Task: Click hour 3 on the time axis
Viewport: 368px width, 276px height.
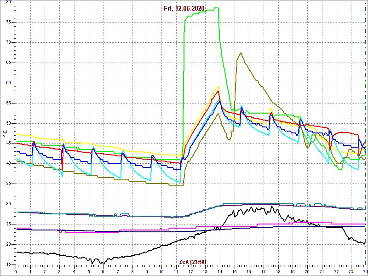Action: coord(59,271)
